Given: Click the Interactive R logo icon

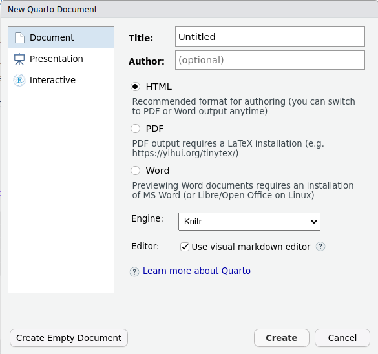Looking at the screenshot, I should tap(19, 80).
